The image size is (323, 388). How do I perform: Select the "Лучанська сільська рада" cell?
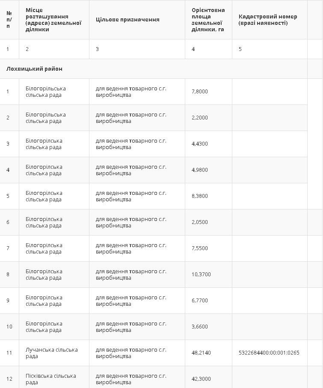coord(52,353)
